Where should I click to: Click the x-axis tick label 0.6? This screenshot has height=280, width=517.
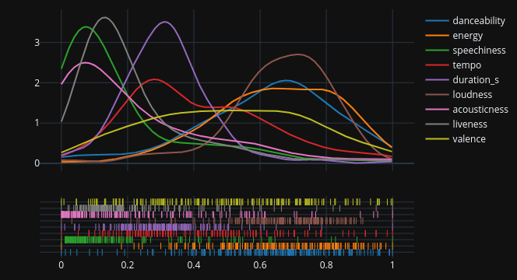260,265
